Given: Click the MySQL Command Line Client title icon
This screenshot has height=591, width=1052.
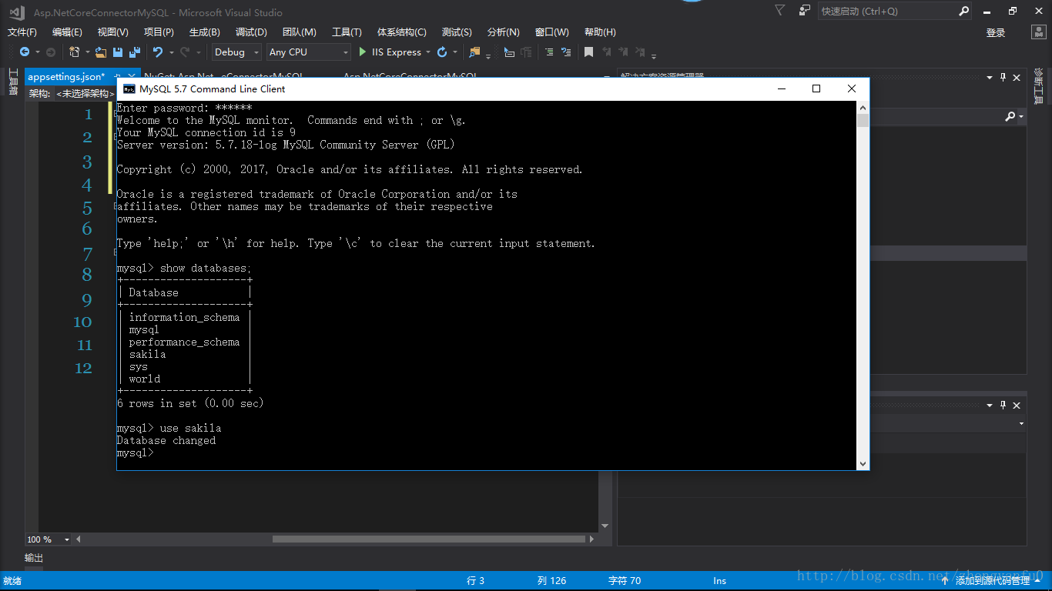Looking at the screenshot, I should [129, 89].
